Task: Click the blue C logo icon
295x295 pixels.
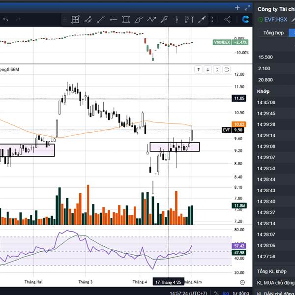Action: click(x=245, y=19)
